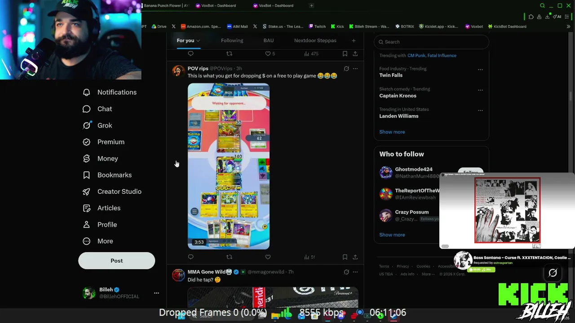The image size is (575, 323).
Task: Open a new browser tab
Action: (311, 6)
